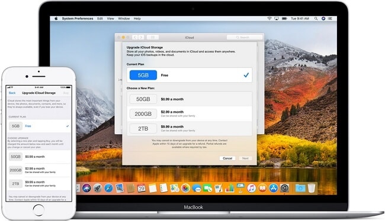Open the Help menu
The image size is (385, 221).
coord(137,18)
